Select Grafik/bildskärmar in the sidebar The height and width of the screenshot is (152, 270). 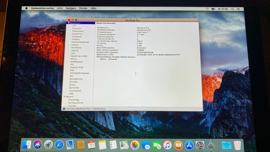tap(80, 42)
